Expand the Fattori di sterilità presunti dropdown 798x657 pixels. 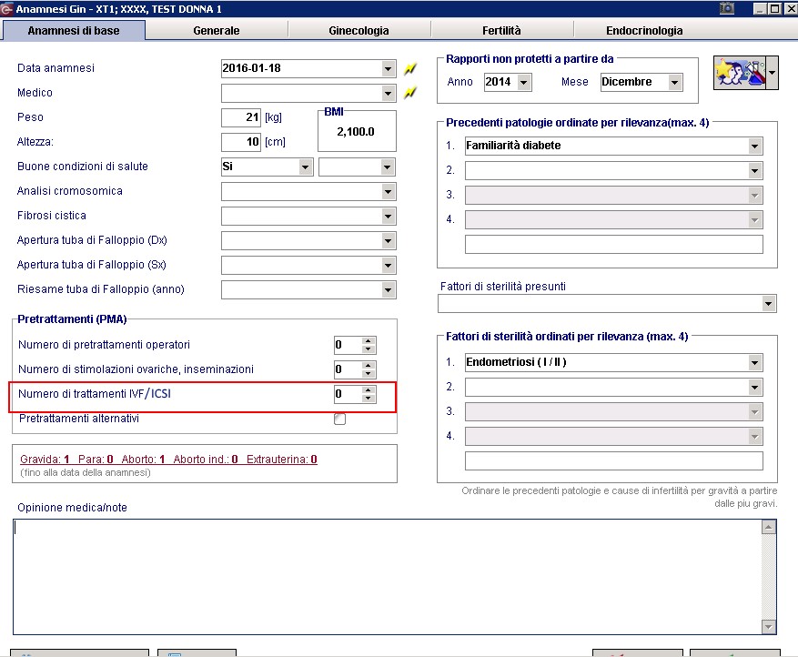tap(769, 304)
